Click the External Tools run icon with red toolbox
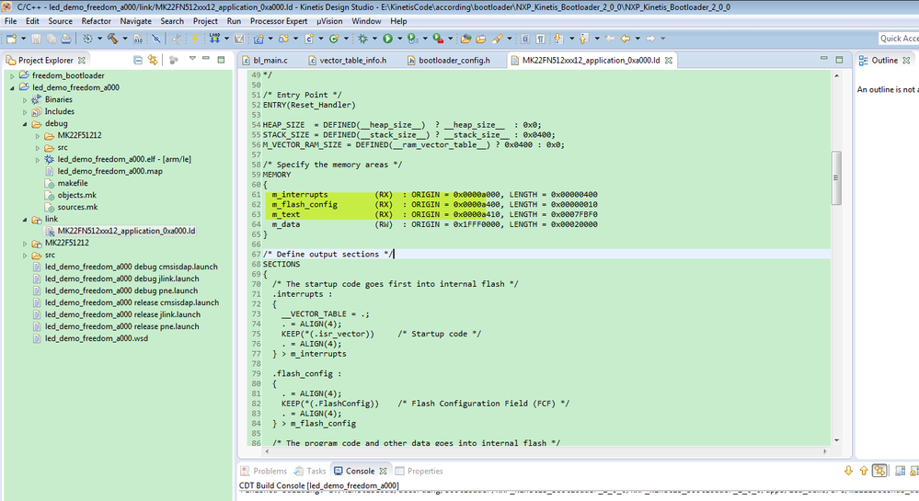919x501 pixels. tap(438, 39)
